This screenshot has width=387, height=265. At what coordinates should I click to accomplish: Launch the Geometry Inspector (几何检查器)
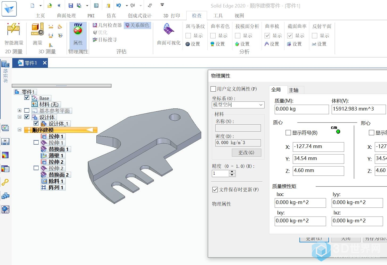pyautogui.click(x=107, y=25)
